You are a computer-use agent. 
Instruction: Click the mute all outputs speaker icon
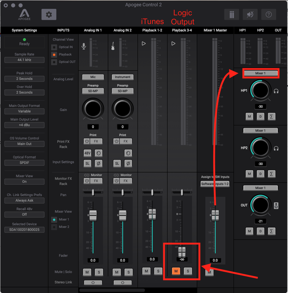click(250, 14)
